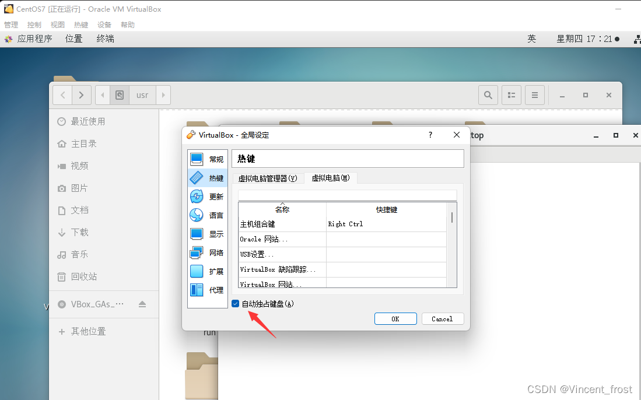Viewport: 641px width, 400px height.
Task: Open the 管理 menu in VirtualBox
Action: pyautogui.click(x=11, y=25)
